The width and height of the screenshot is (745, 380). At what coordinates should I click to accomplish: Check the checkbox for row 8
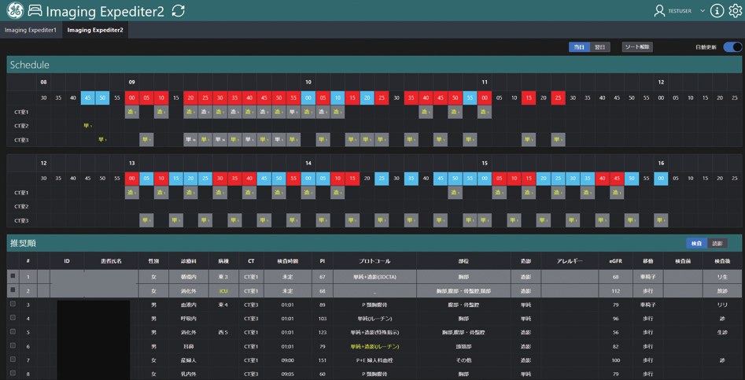[x=13, y=374]
